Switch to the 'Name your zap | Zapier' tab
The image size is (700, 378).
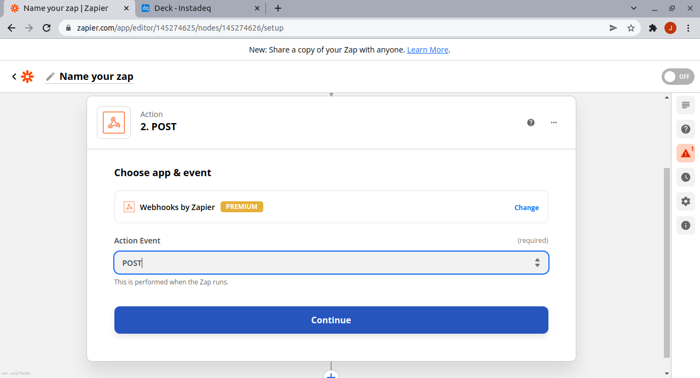pyautogui.click(x=66, y=8)
